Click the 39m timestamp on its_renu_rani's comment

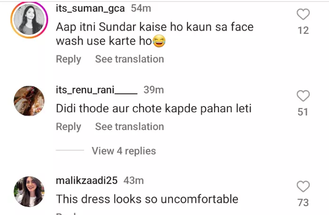point(153,90)
